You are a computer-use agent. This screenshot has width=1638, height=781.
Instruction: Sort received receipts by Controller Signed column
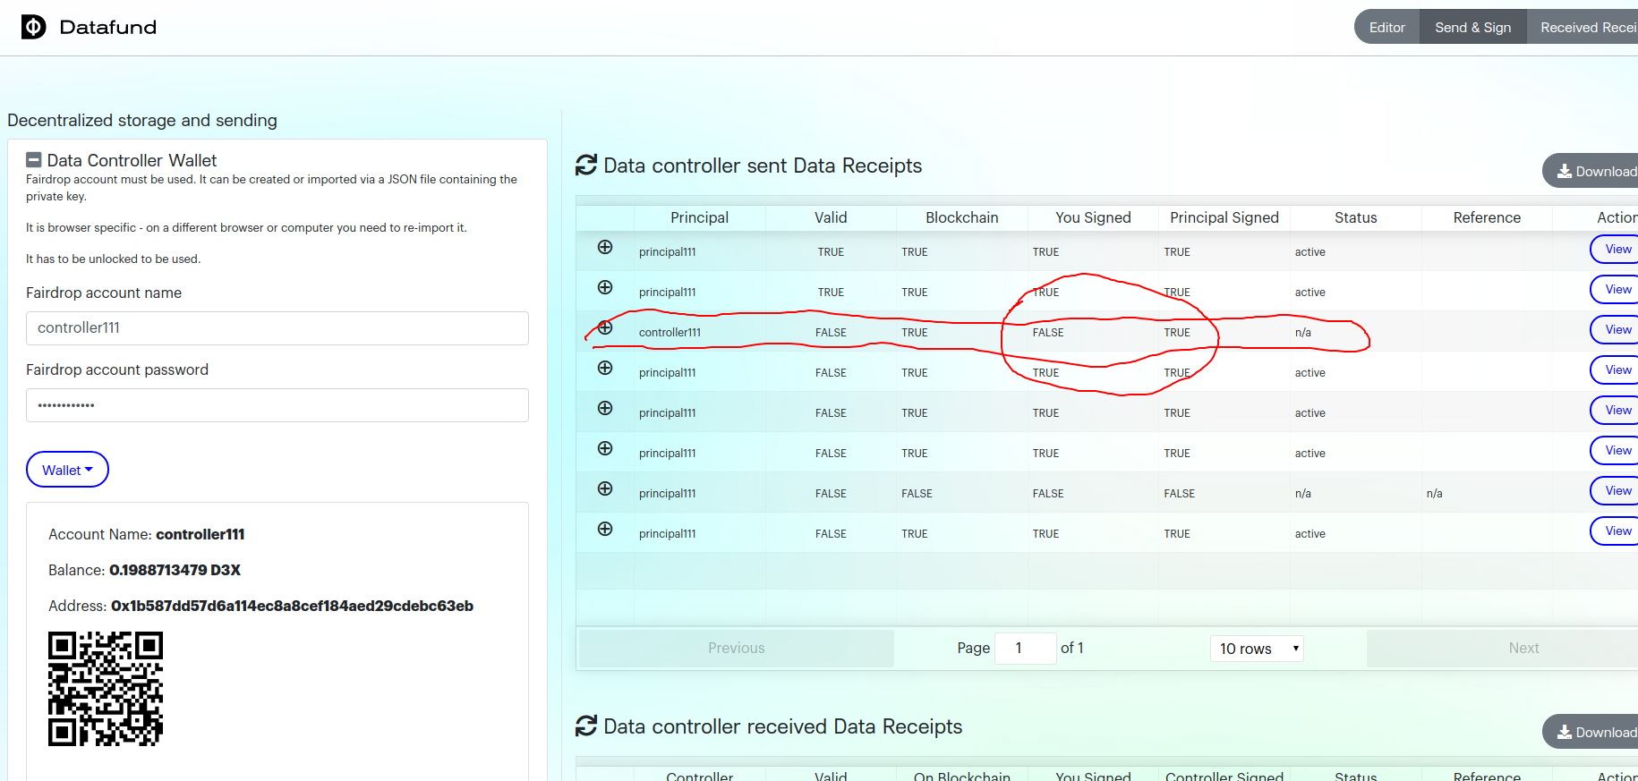[1224, 775]
